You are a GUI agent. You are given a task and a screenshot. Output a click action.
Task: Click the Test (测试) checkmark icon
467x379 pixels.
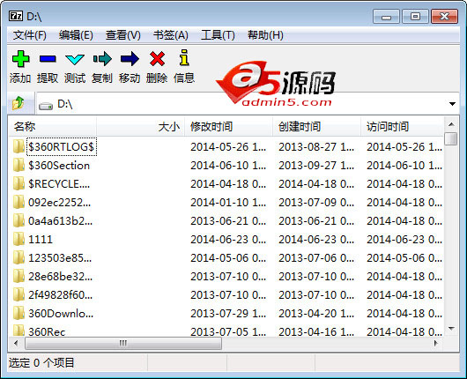[x=75, y=59]
